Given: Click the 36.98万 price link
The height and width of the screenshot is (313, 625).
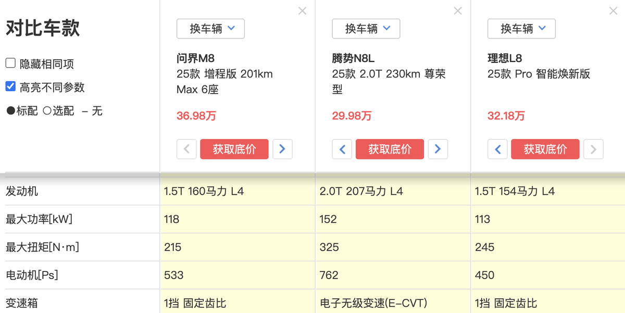Looking at the screenshot, I should pos(196,116).
